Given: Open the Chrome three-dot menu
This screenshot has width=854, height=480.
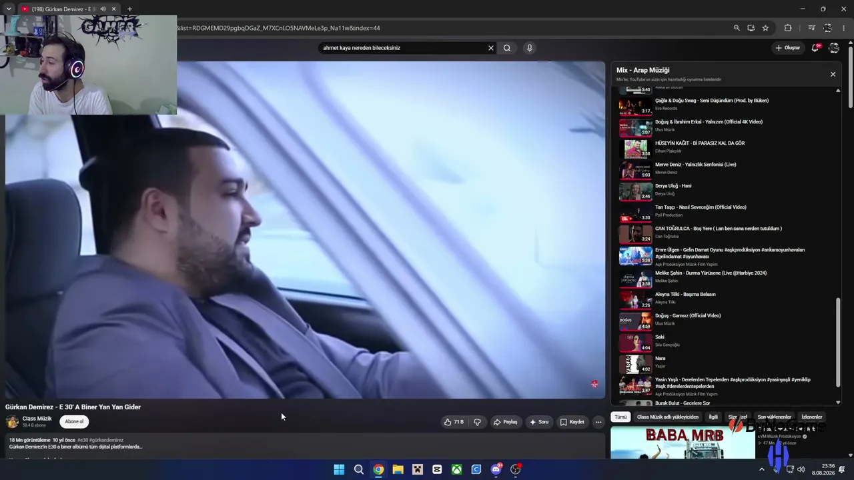Looking at the screenshot, I should point(845,28).
